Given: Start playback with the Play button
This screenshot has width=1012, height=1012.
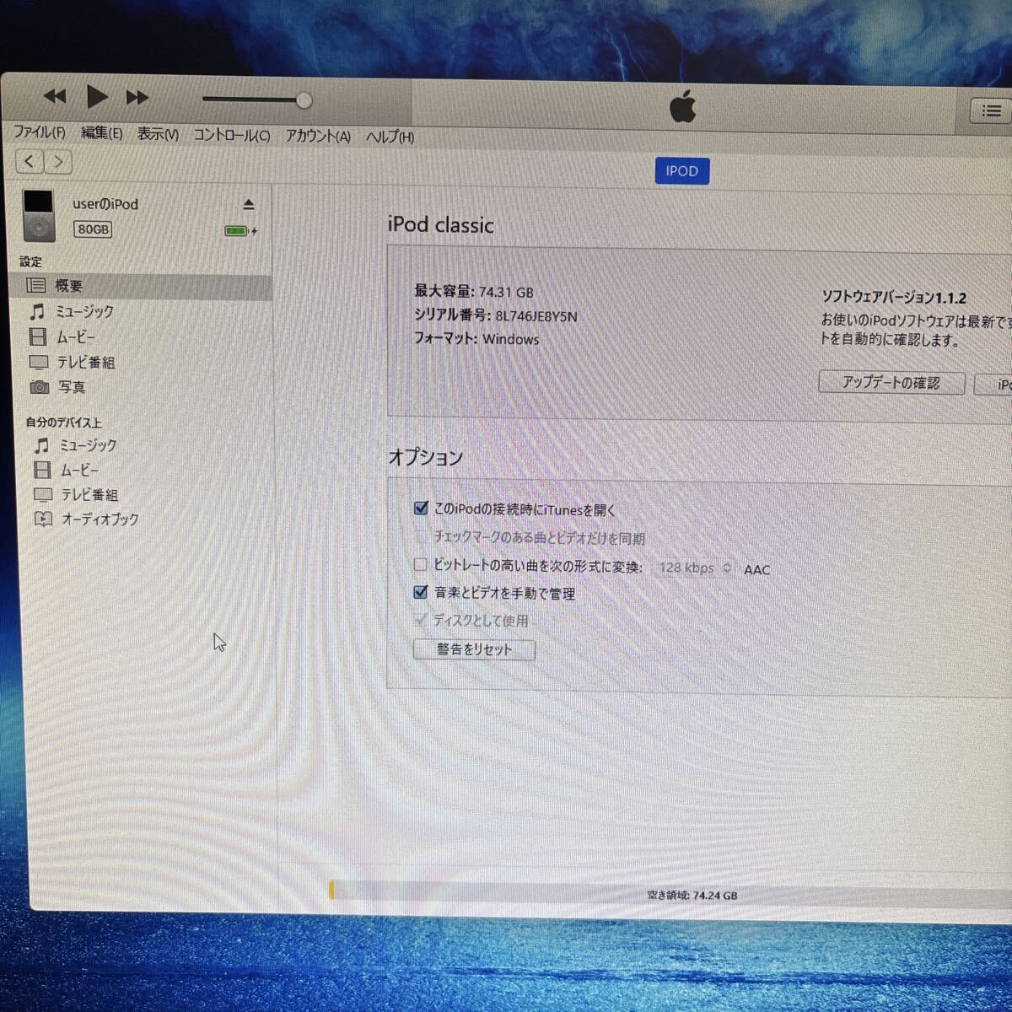Looking at the screenshot, I should pyautogui.click(x=97, y=97).
